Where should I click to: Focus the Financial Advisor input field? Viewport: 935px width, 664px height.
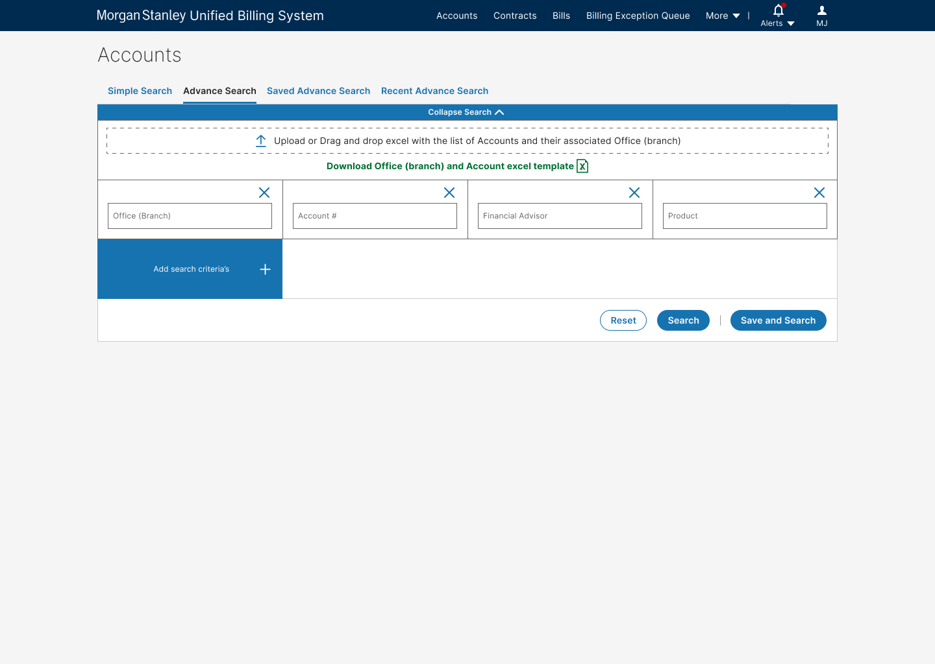pyautogui.click(x=560, y=216)
